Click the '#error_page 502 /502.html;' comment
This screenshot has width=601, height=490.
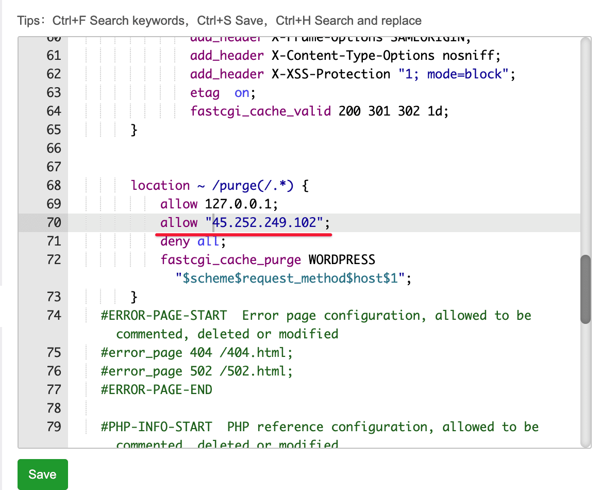pos(197,371)
